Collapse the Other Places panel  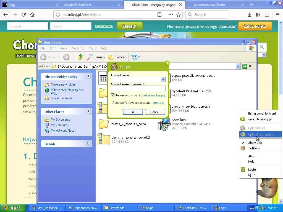point(88,111)
